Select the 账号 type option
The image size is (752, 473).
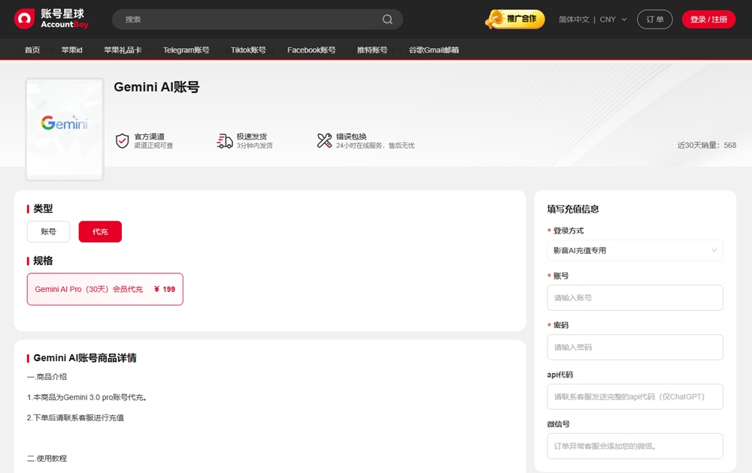[48, 232]
